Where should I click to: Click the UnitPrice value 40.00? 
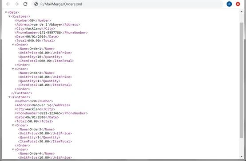[x=44, y=77]
